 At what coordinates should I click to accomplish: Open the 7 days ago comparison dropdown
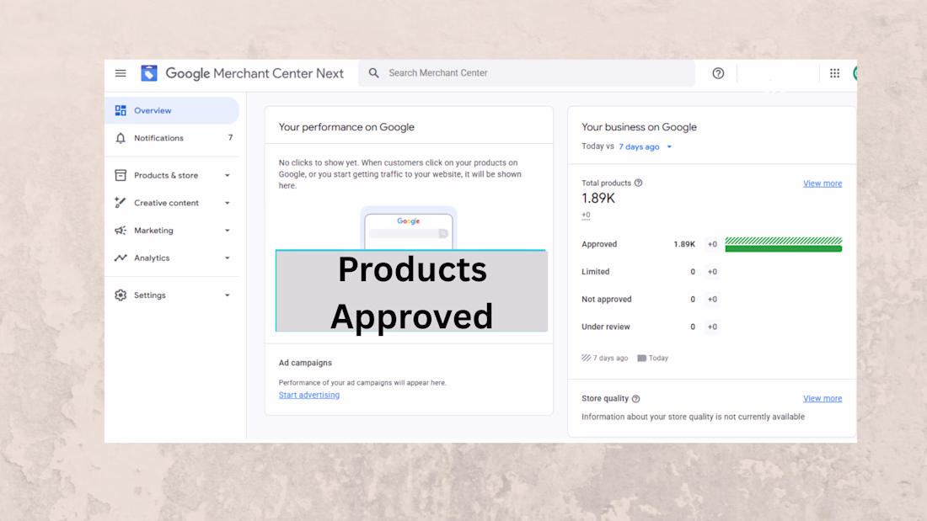tap(645, 146)
